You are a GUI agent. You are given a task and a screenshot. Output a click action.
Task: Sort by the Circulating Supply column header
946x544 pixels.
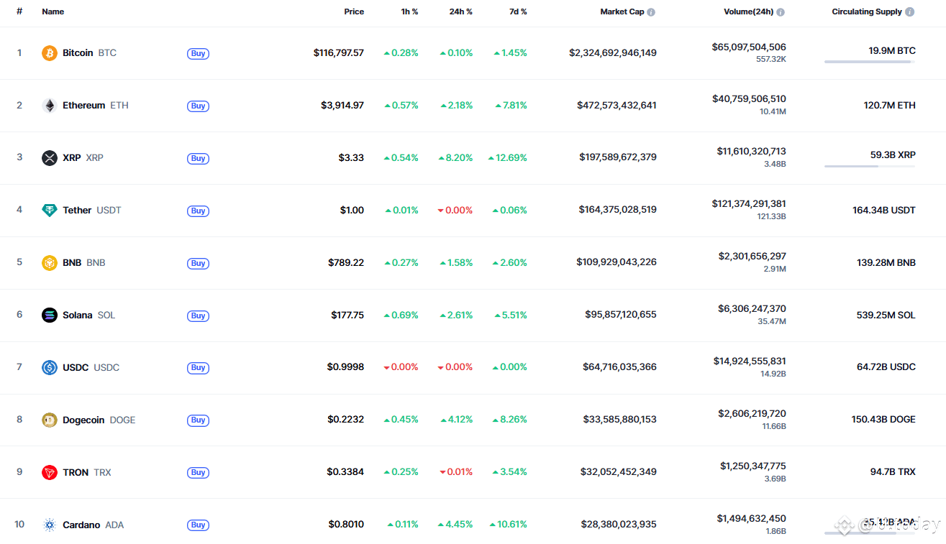[x=867, y=11]
